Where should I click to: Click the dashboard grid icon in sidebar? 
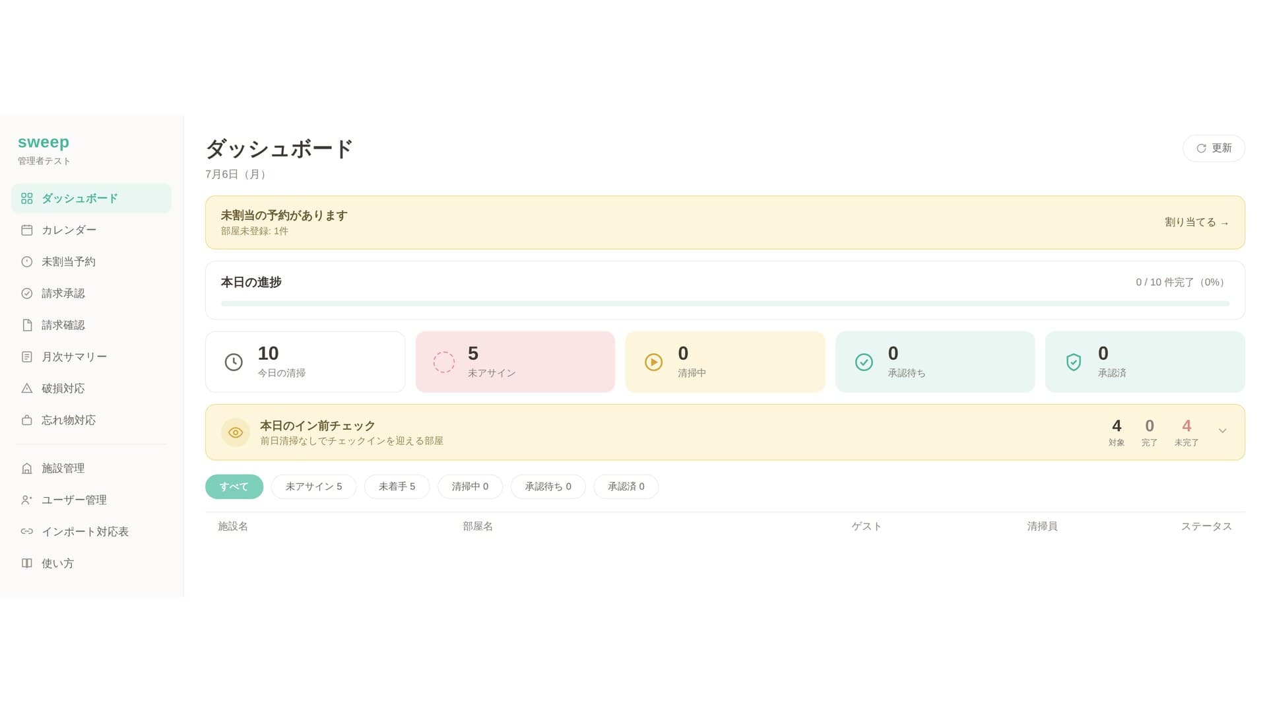coord(26,198)
